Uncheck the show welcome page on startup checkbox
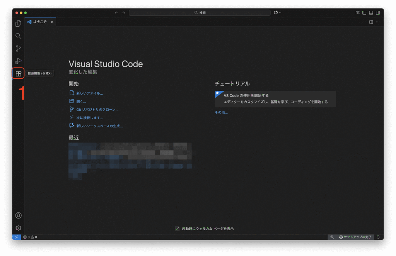Image resolution: width=396 pixels, height=256 pixels. coord(177,229)
